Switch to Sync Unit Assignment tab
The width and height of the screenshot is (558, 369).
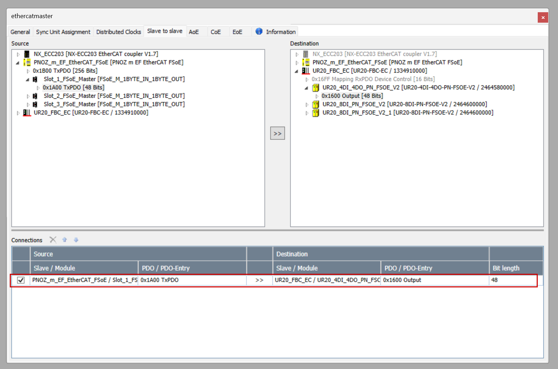click(63, 32)
